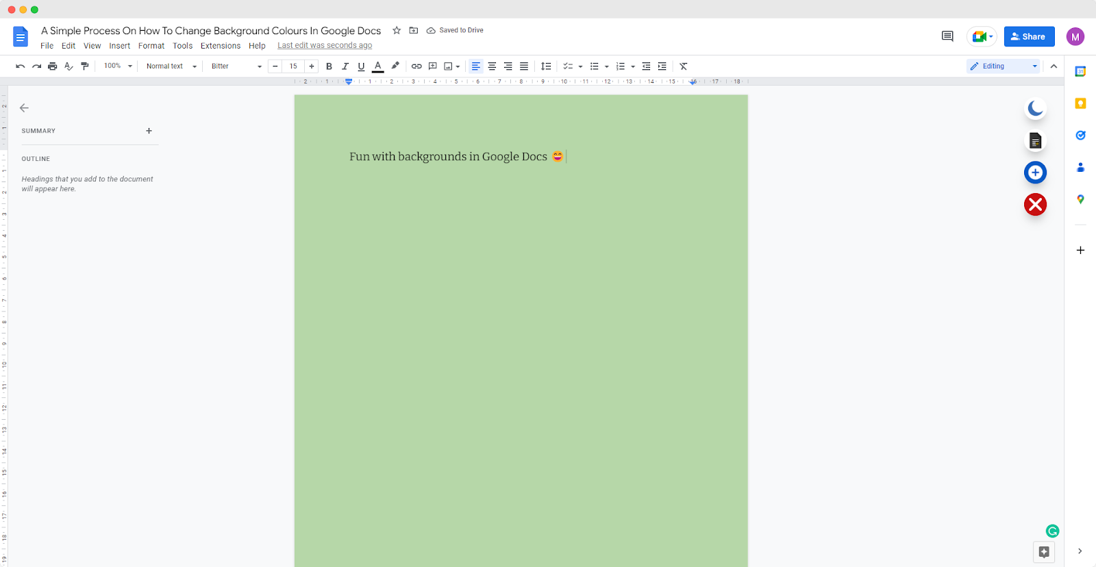This screenshot has height=567, width=1096.
Task: Toggle italic formatting
Action: click(x=345, y=66)
